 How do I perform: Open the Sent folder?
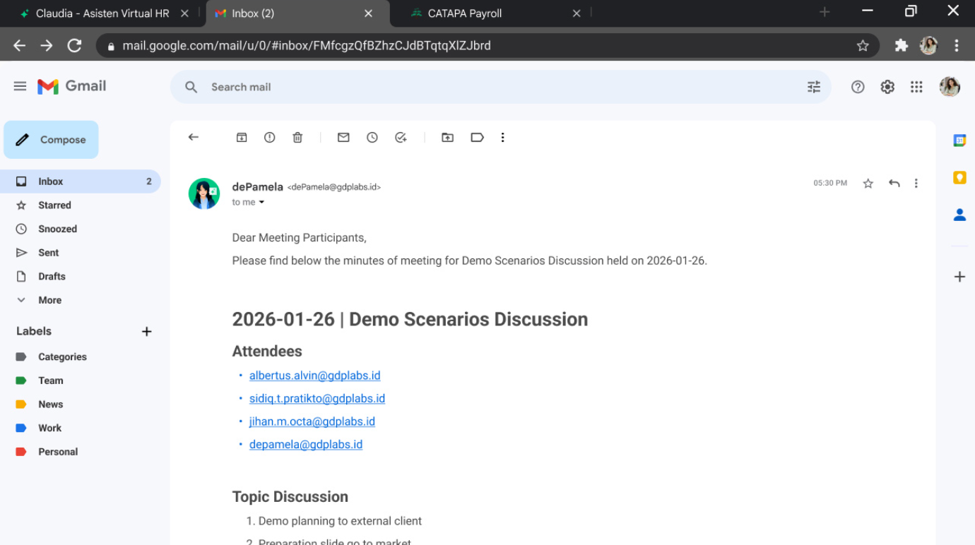pyautogui.click(x=49, y=253)
